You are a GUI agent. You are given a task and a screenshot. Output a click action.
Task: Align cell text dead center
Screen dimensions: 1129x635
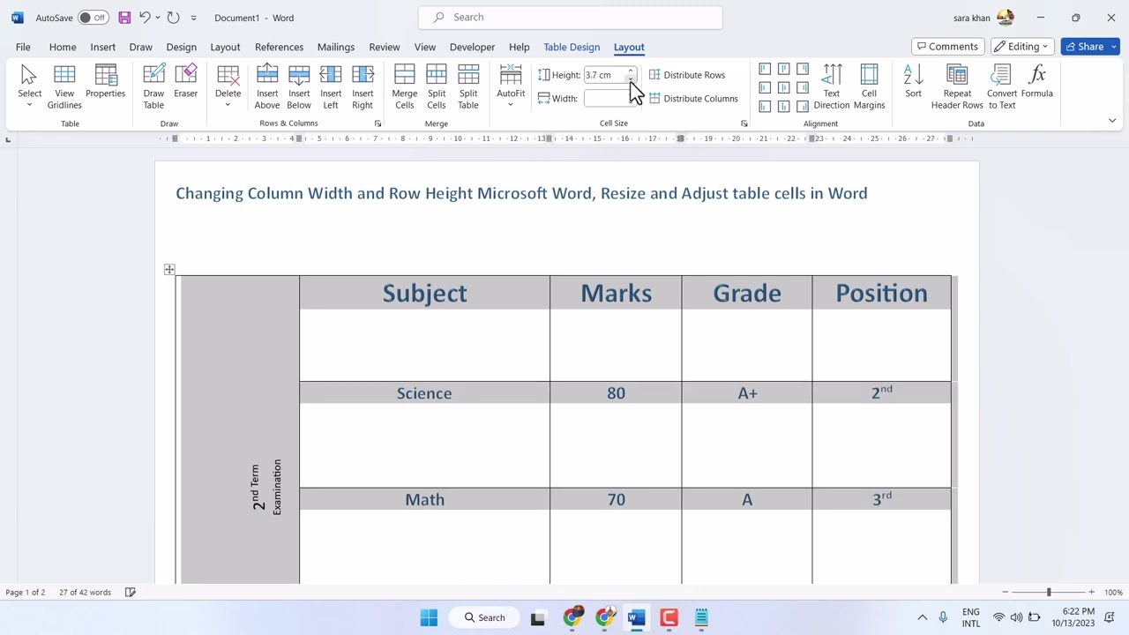point(783,87)
